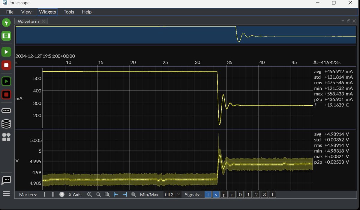Toggle current signal 'i' display
The image size is (360, 210).
pos(208,195)
